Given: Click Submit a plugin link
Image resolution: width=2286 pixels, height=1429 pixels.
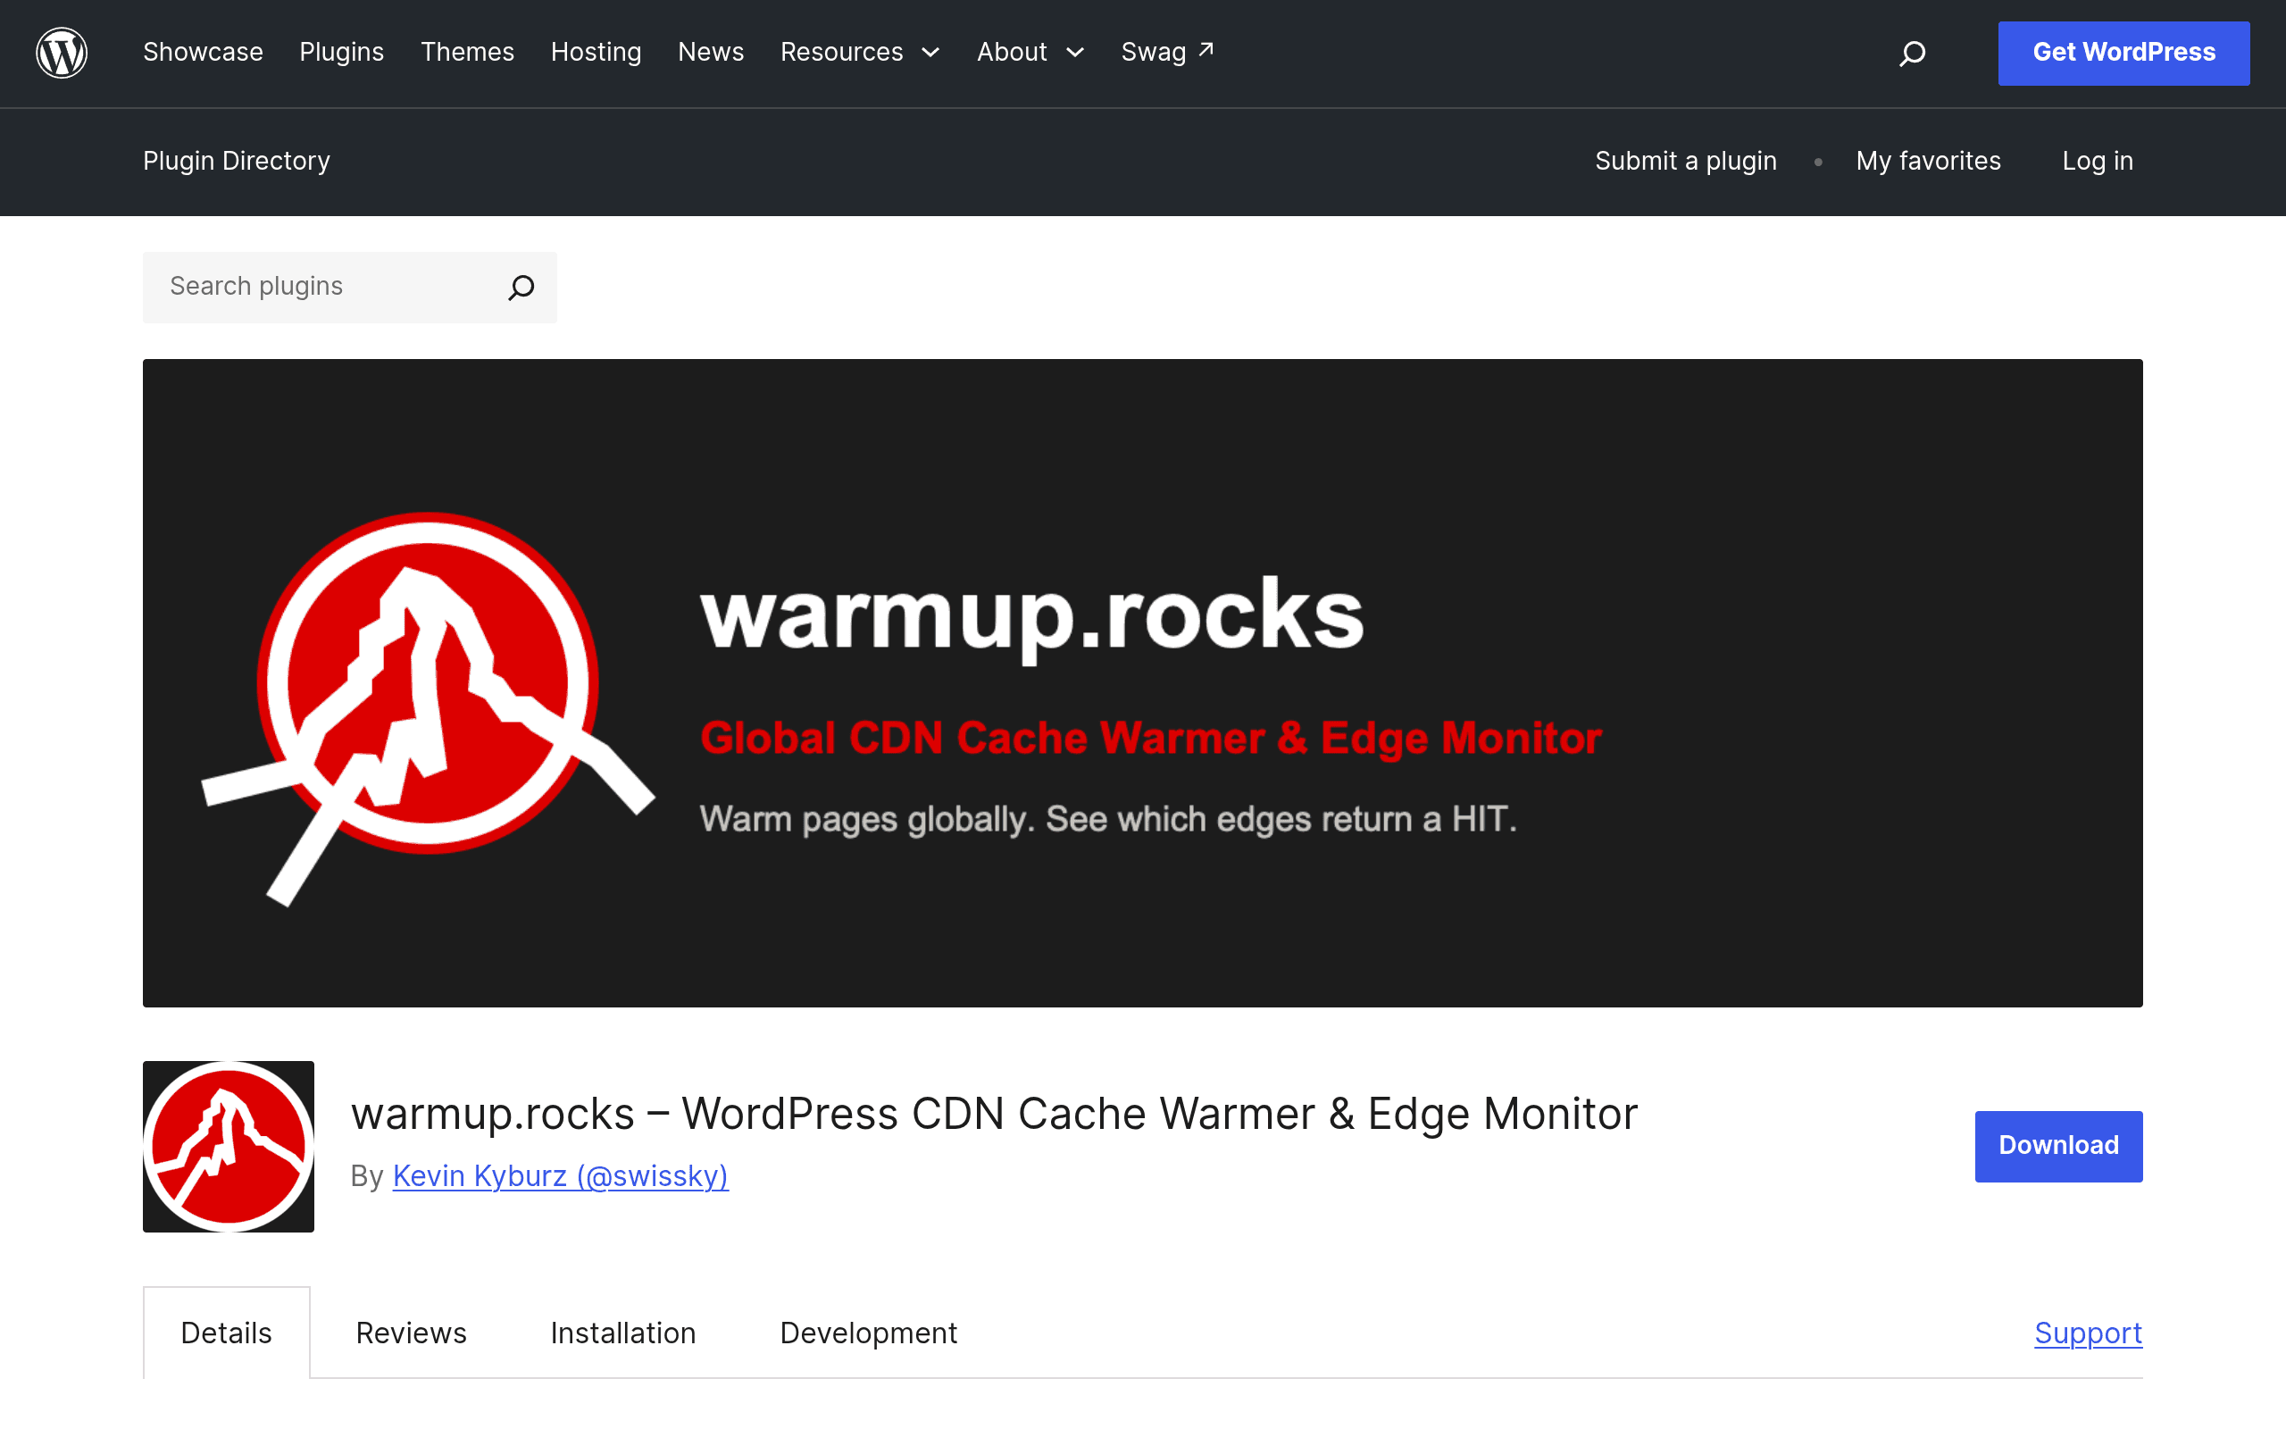Looking at the screenshot, I should [x=1686, y=161].
